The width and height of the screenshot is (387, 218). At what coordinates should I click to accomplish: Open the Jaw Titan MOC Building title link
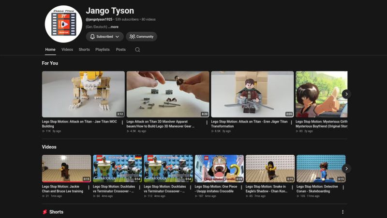click(79, 124)
